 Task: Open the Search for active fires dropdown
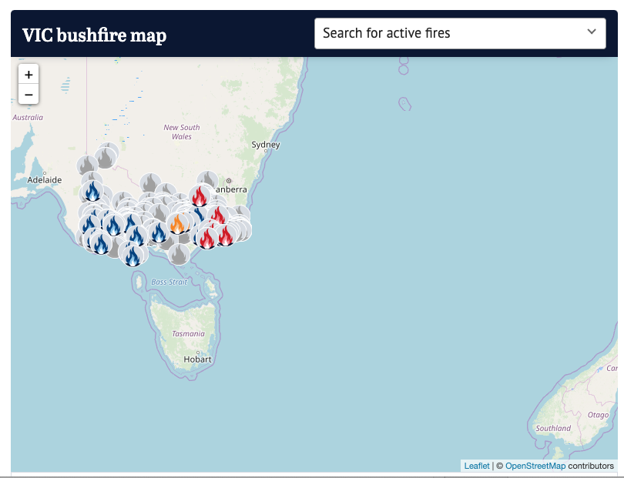(460, 33)
